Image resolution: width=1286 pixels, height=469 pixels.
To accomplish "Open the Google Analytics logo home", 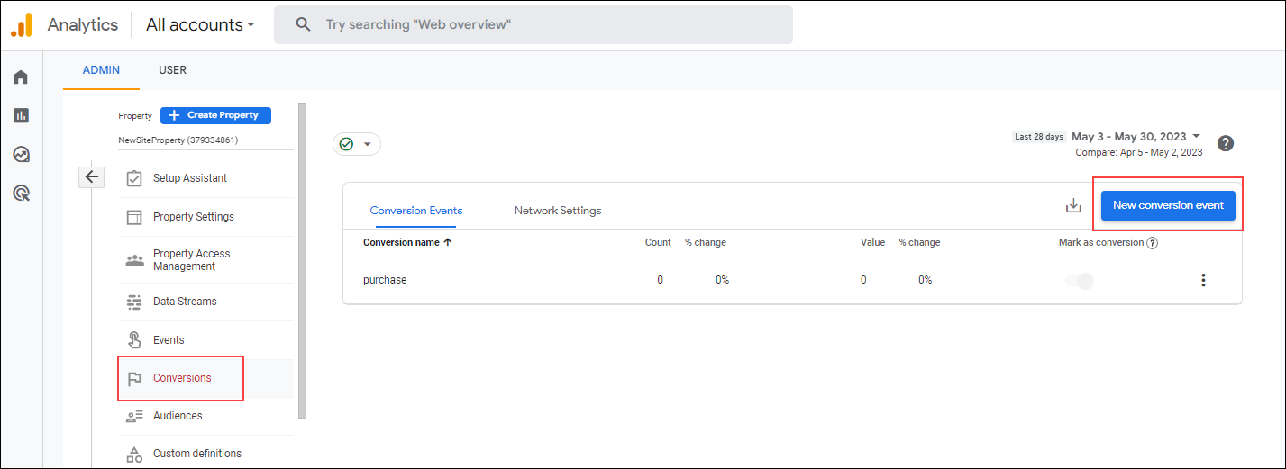I will click(22, 25).
